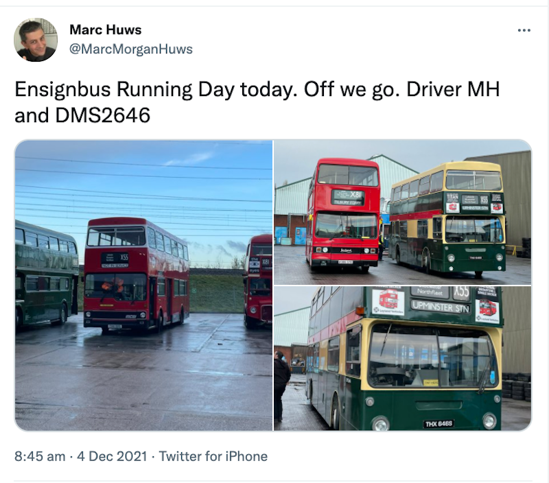Open the Marc Huws display name link
The width and height of the screenshot is (549, 483).
pos(106,30)
